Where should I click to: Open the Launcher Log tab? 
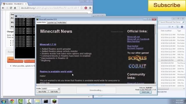click(52, 23)
